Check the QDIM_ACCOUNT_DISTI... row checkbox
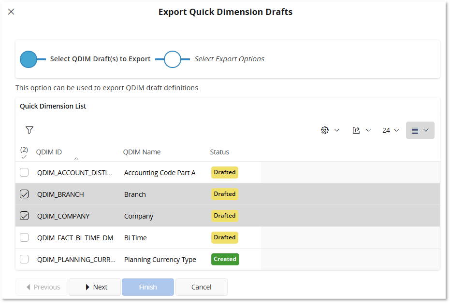The height and width of the screenshot is (303, 450). pos(24,172)
